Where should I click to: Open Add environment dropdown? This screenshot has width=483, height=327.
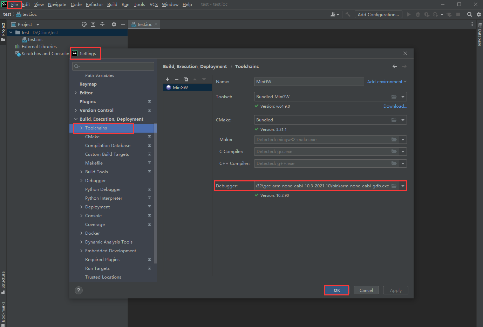pyautogui.click(x=387, y=81)
